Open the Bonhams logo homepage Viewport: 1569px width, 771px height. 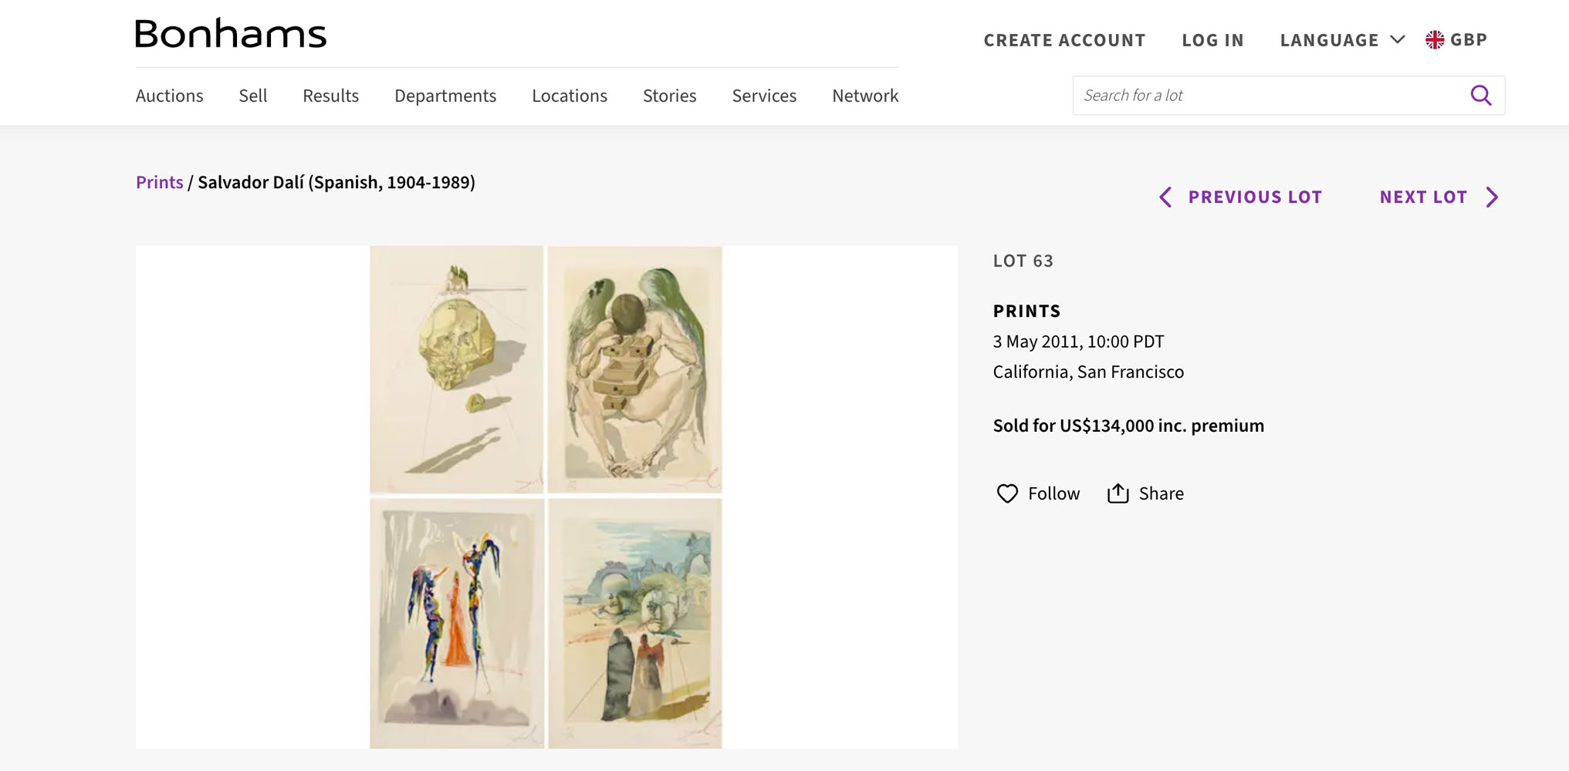point(231,33)
